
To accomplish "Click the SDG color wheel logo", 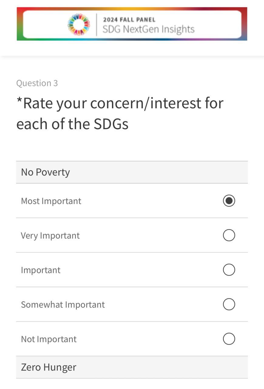I will click(79, 24).
